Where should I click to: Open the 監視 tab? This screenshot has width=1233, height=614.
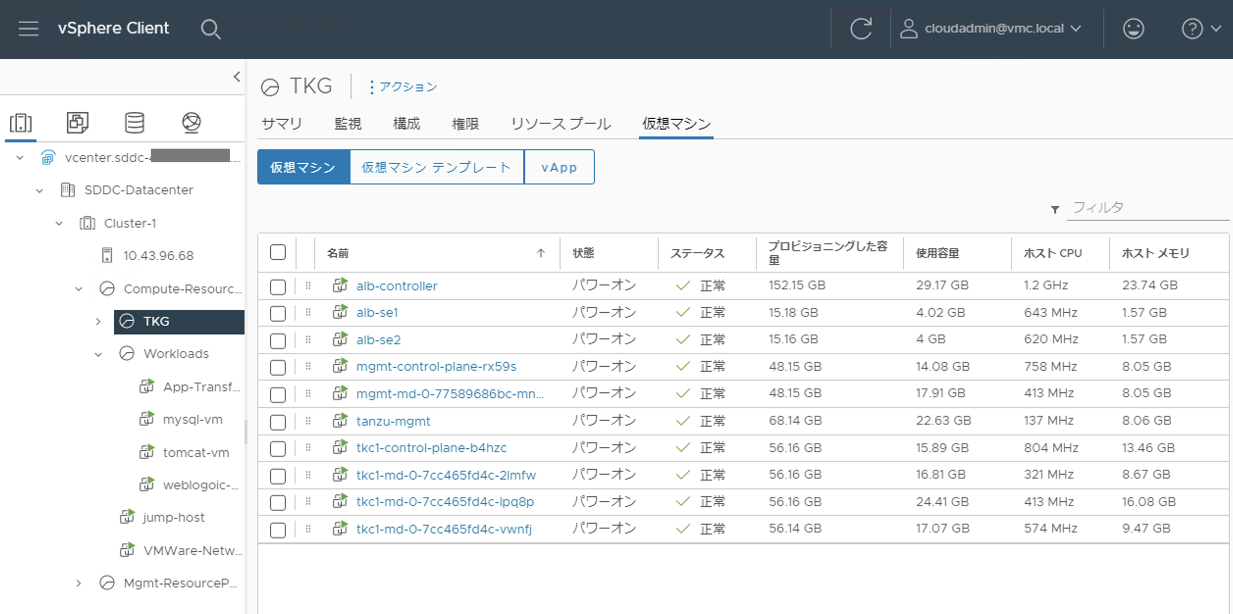[348, 124]
